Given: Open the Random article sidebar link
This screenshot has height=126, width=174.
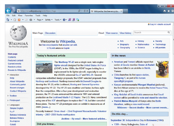Looking at the screenshot, I should coord(15,67).
